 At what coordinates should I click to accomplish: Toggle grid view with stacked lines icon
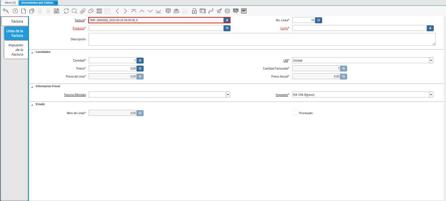tap(99, 11)
